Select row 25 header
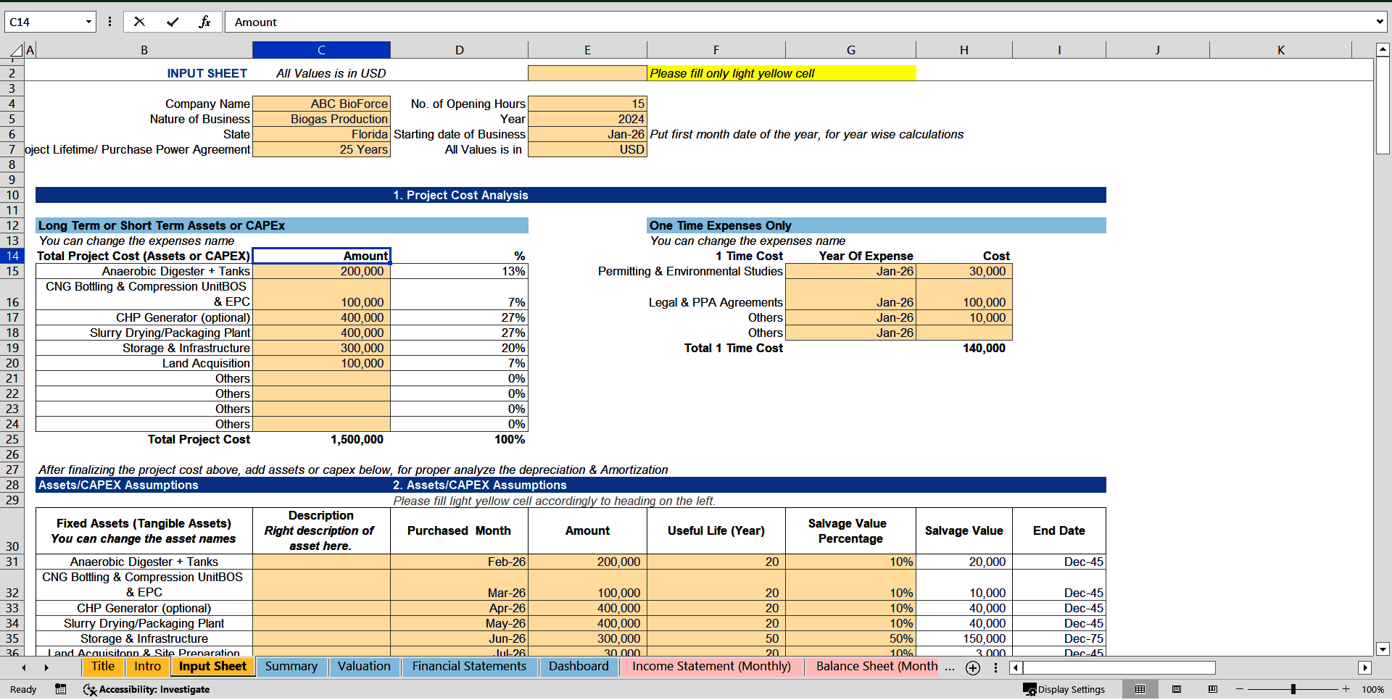Viewport: 1392px width, 700px height. [x=12, y=439]
